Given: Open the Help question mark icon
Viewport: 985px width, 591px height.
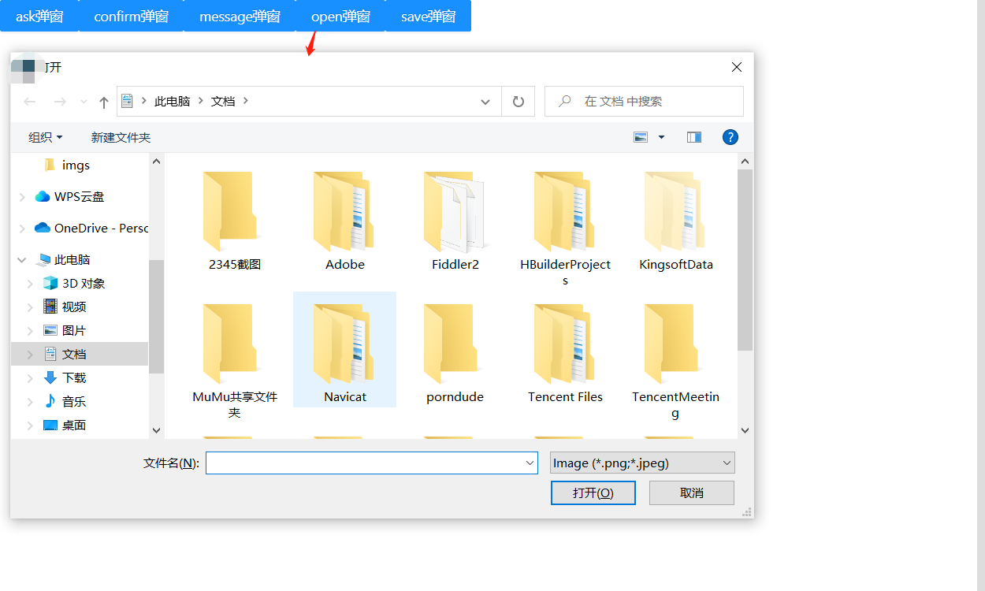Looking at the screenshot, I should pos(730,137).
